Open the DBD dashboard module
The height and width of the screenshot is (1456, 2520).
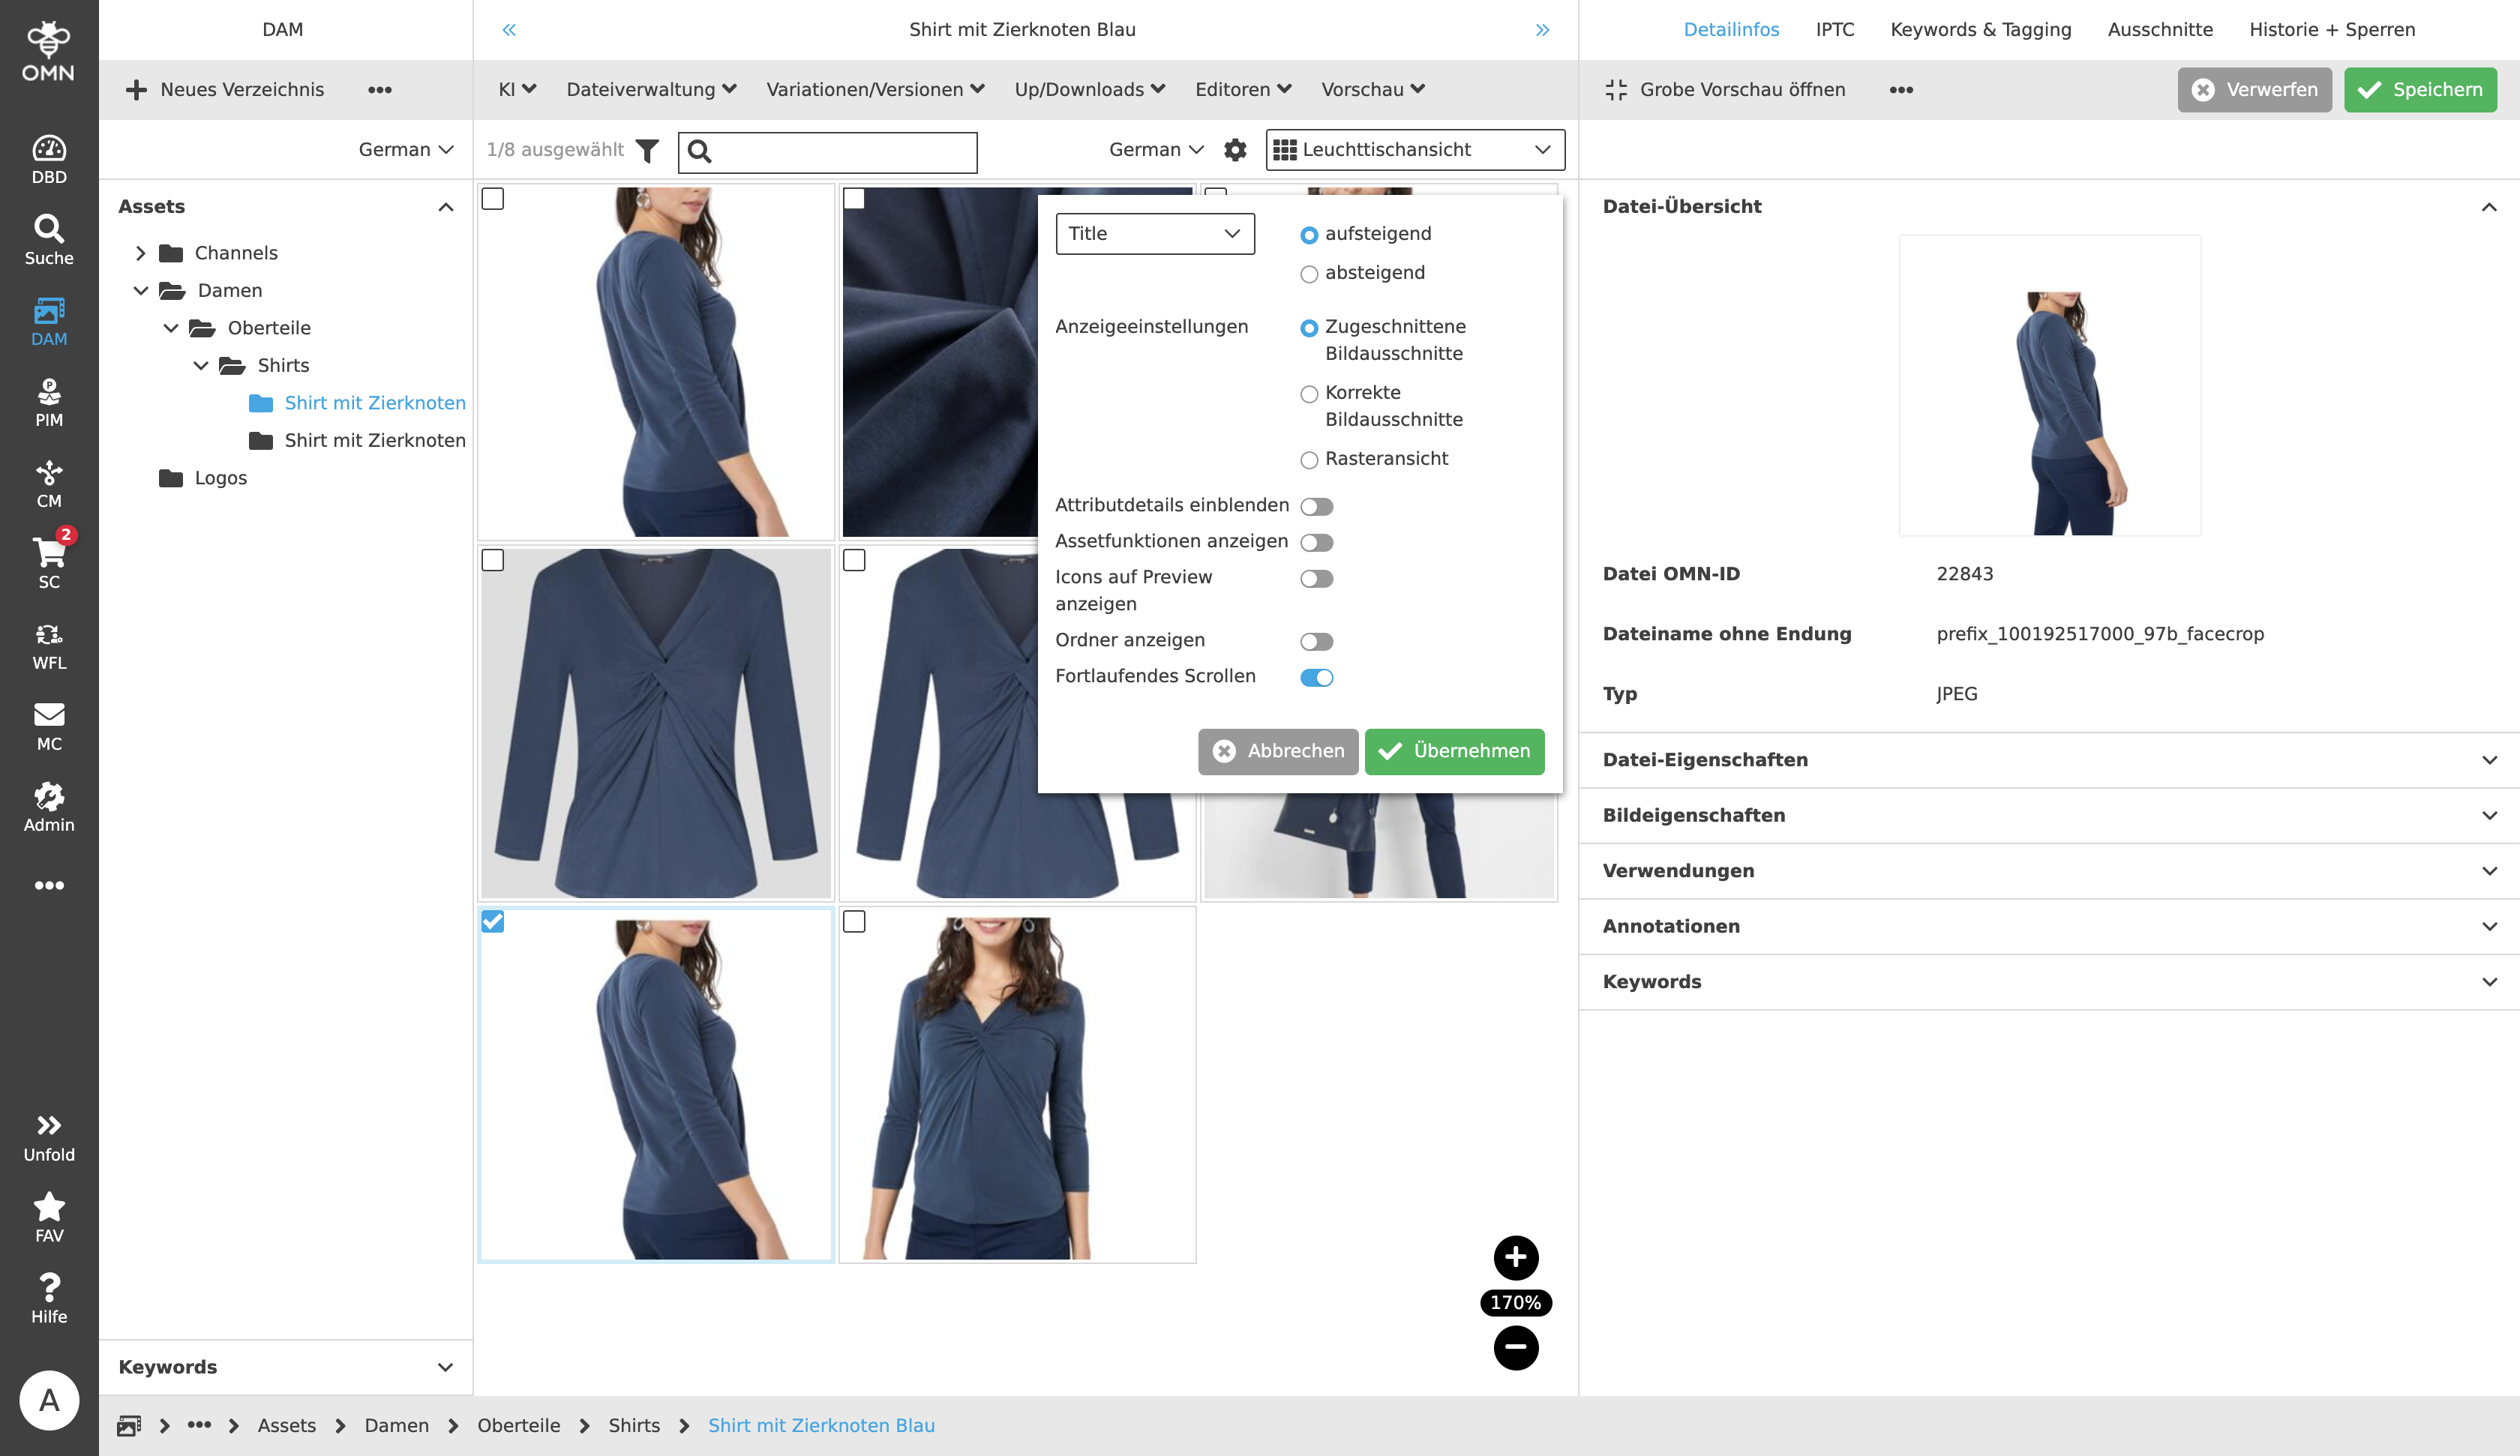pos(49,160)
